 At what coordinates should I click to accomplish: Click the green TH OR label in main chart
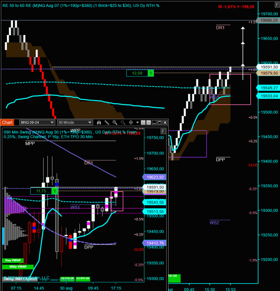click(174, 278)
